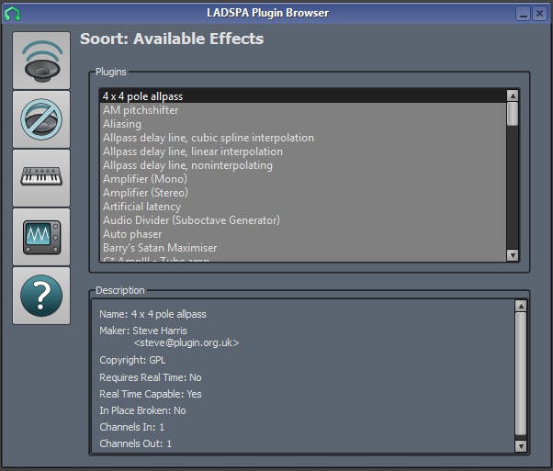Click plugin list scroll up arrow
Screen dimensions: 553x471
[x=513, y=95]
